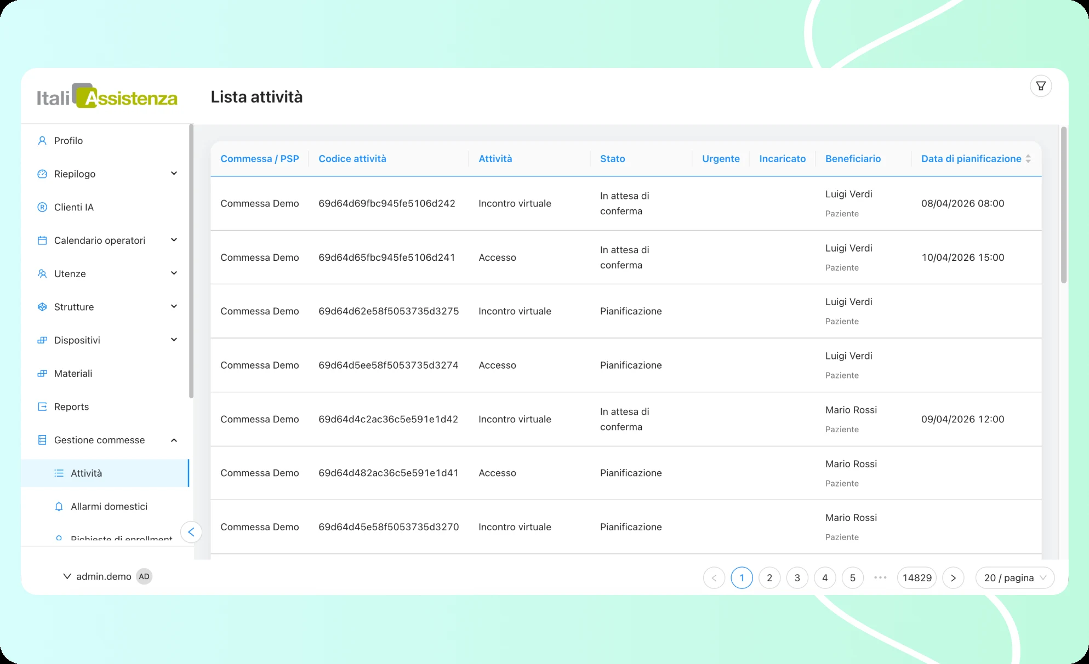Expand the Riepilogo menu chevron
1089x664 pixels.
coord(174,174)
